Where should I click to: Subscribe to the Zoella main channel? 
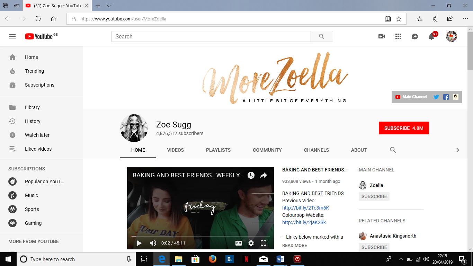[374, 196]
